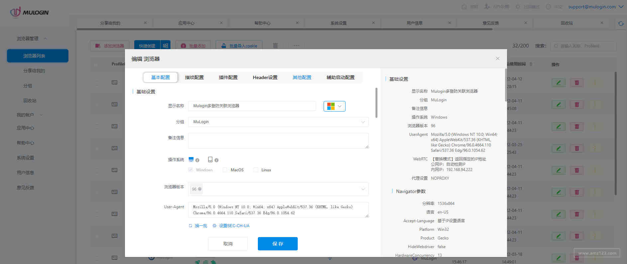The image size is (627, 264).
Task: Switch to 插件配置 tab
Action: click(x=228, y=77)
